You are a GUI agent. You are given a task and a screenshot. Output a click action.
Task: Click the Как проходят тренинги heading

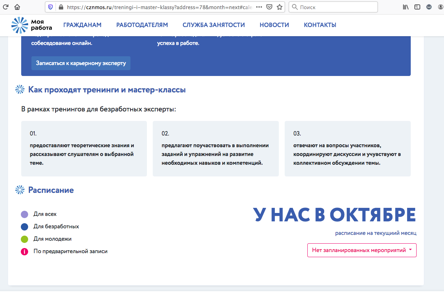pyautogui.click(x=107, y=89)
